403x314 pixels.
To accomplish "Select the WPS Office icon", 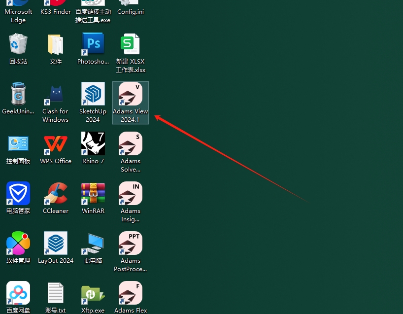I will click(56, 144).
